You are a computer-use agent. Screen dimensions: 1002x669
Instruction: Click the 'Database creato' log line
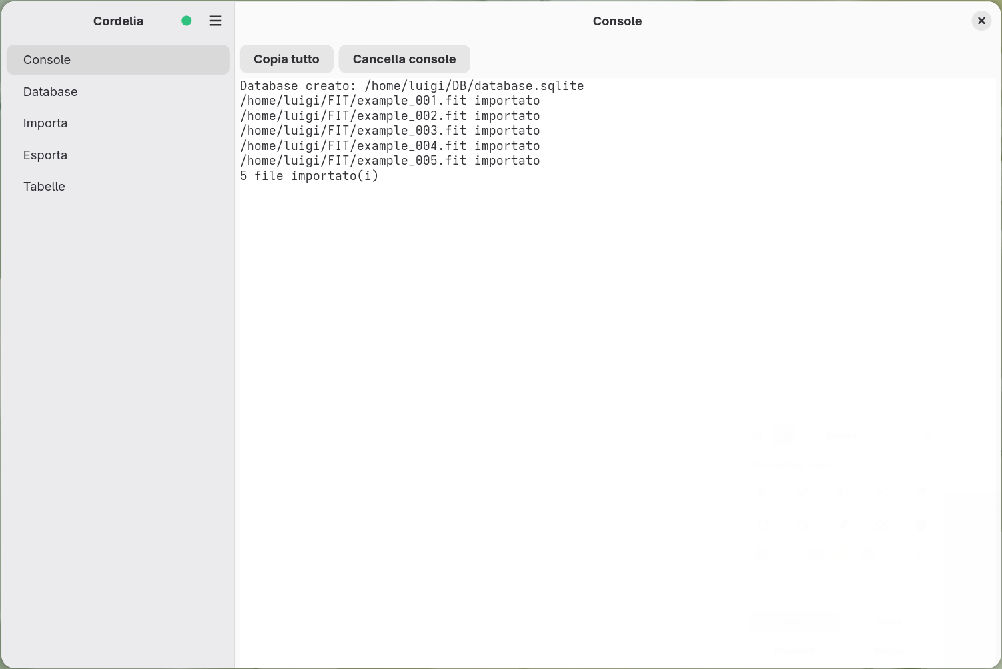click(412, 86)
